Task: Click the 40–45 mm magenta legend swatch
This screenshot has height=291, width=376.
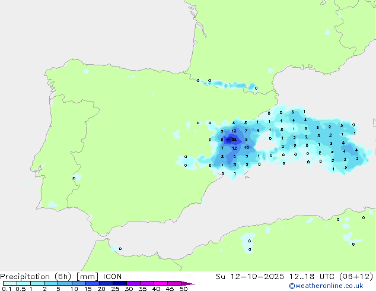Action: [x=161, y=283]
